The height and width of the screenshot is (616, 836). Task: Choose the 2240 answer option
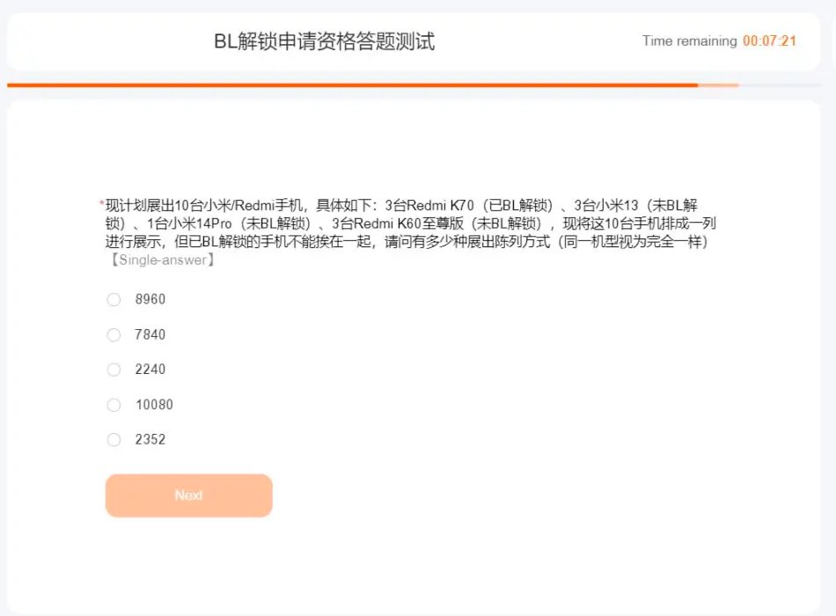[114, 369]
